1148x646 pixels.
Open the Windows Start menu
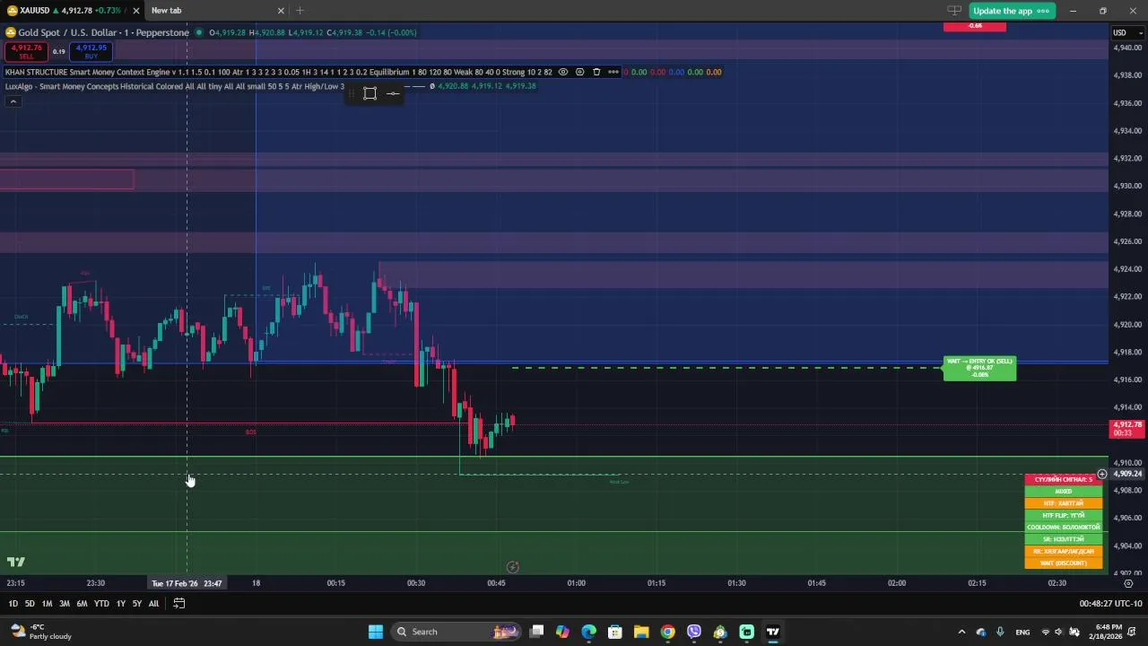pos(375,632)
